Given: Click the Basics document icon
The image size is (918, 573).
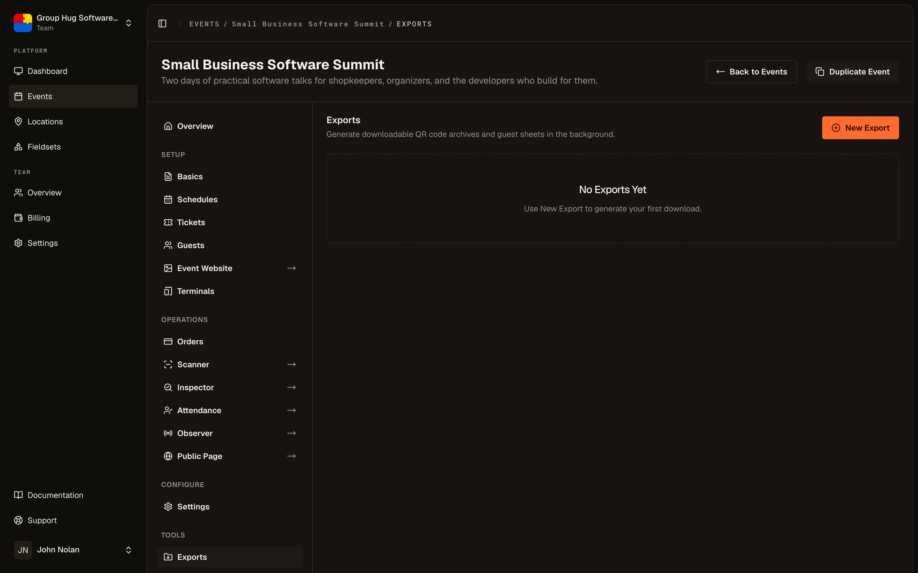Looking at the screenshot, I should point(168,176).
